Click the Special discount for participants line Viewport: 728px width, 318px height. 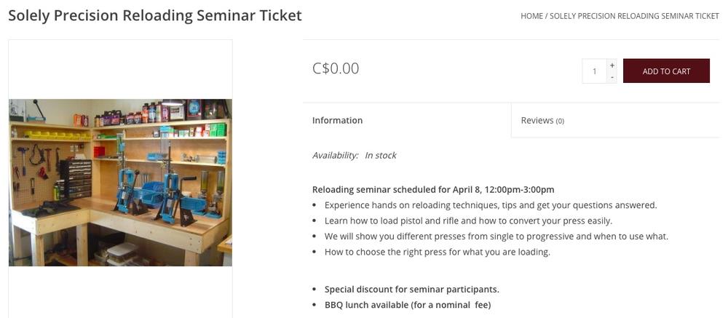click(x=411, y=289)
